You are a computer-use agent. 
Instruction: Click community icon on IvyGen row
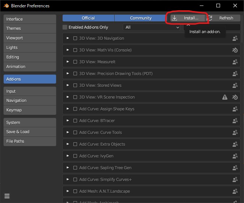coord(235,156)
